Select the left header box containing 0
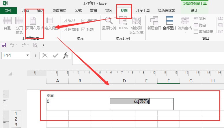The height and width of the screenshot is (128, 224). click(78, 104)
